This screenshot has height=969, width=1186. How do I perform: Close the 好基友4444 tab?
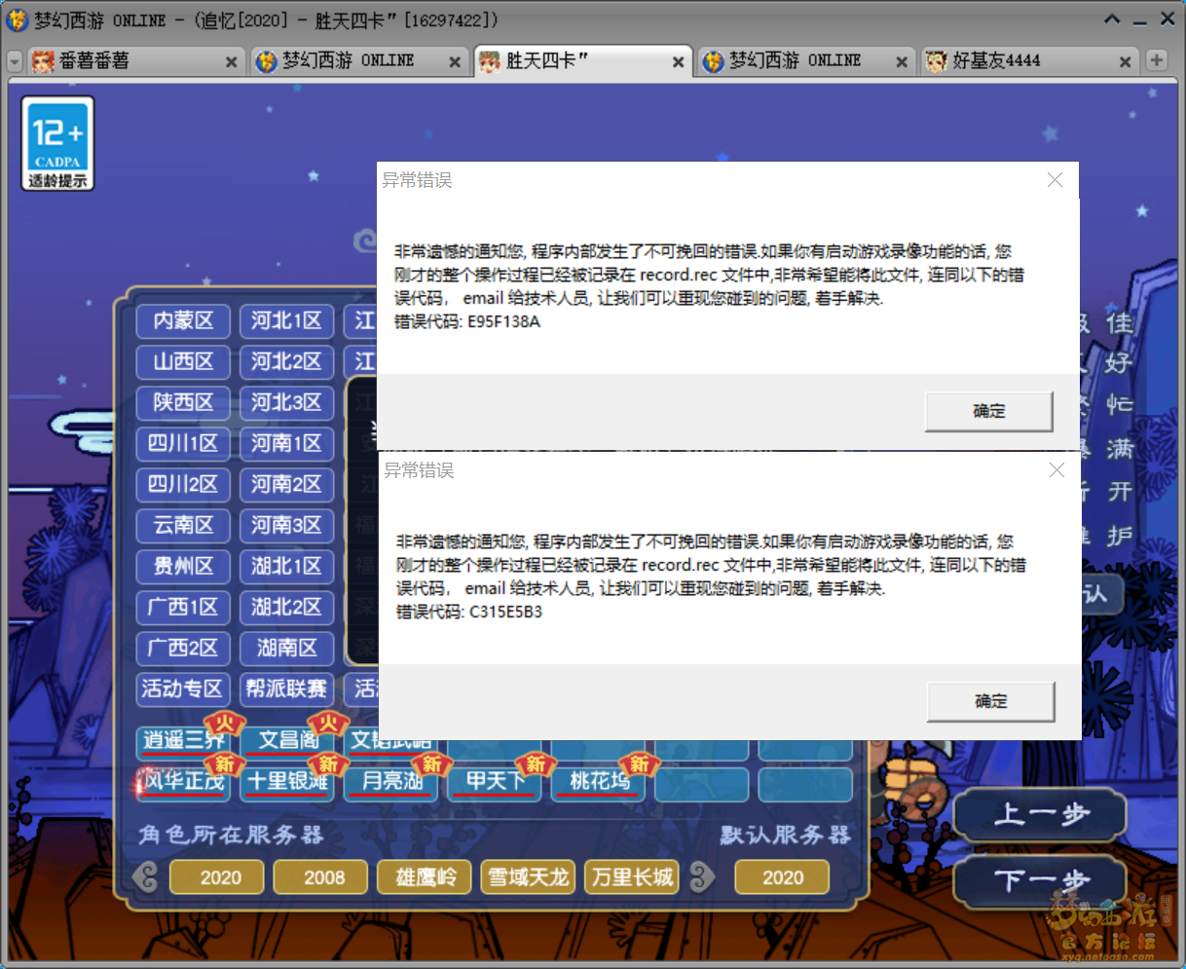click(x=1125, y=61)
